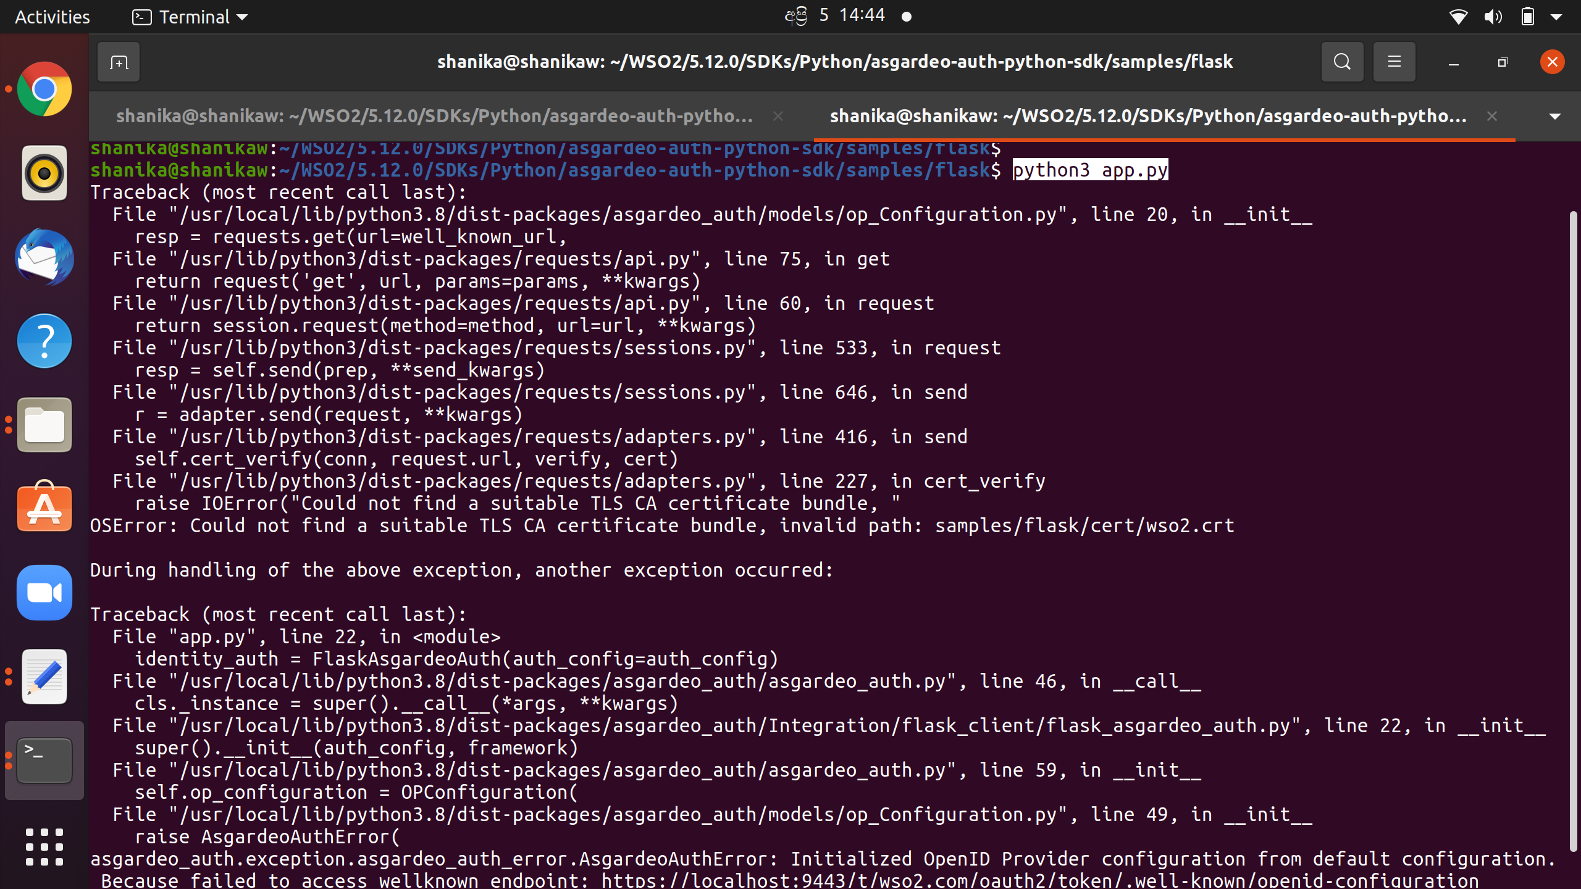This screenshot has height=889, width=1581.
Task: Launch Ubuntu Software center
Action: (x=44, y=508)
